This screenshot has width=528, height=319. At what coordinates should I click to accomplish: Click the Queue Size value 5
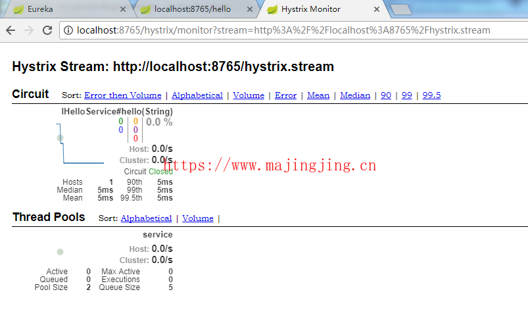tap(171, 287)
